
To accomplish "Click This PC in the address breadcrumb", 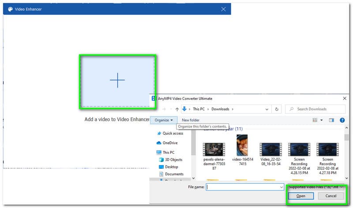I will click(199, 109).
